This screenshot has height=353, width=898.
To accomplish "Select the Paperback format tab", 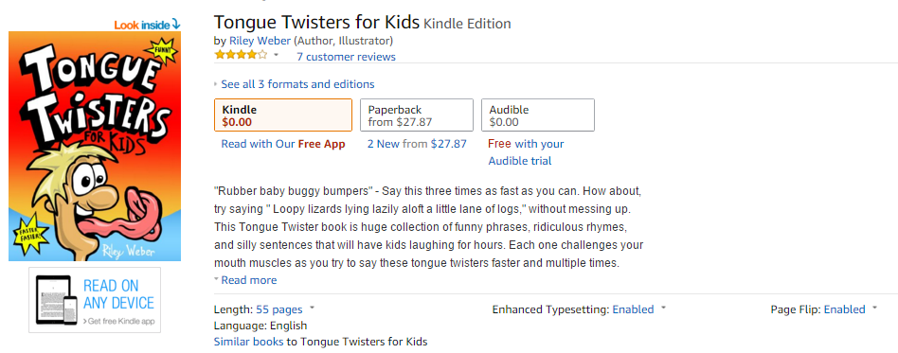I will tap(417, 115).
